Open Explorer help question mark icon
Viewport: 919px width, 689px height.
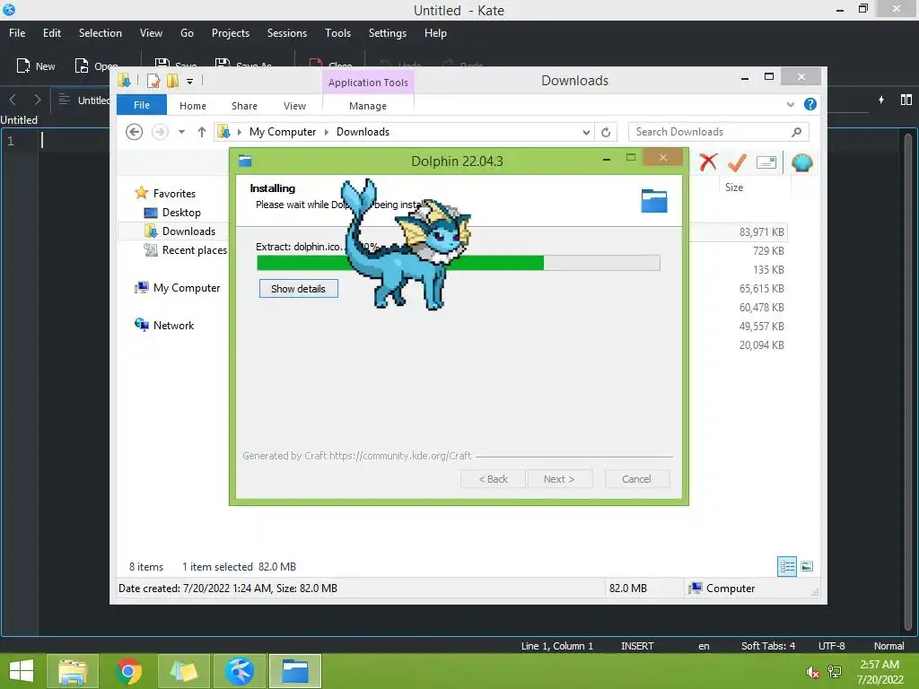(810, 104)
